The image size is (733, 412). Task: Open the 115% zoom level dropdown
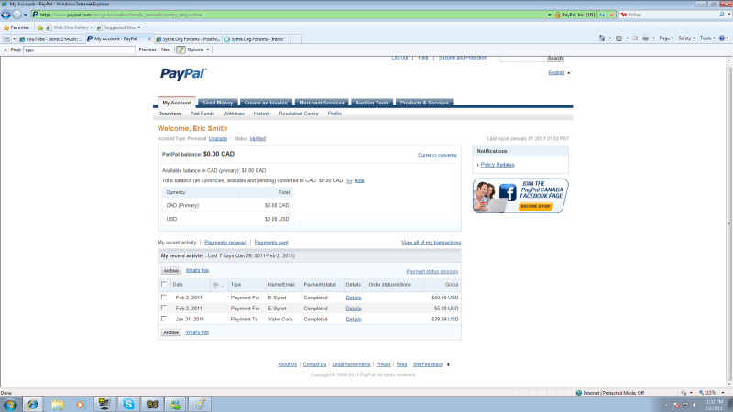coord(723,393)
